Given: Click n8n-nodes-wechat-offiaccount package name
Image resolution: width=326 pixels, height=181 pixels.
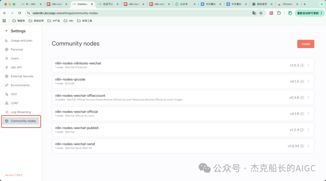Looking at the screenshot, I should coord(80,96).
